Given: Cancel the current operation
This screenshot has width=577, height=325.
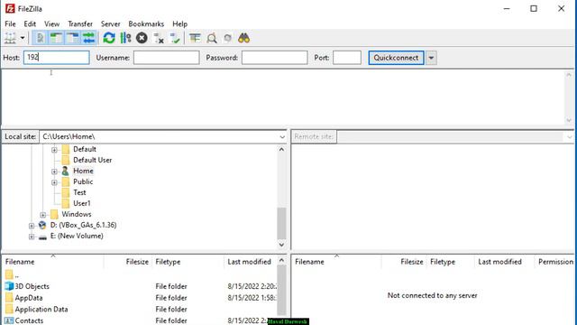Looking at the screenshot, I should 142,38.
